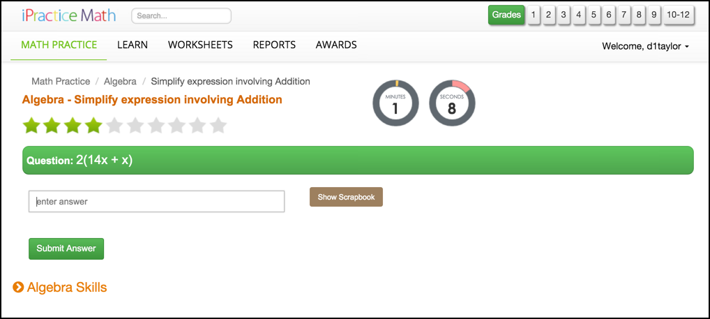Go to the Worksheets menu
The image size is (710, 319).
(x=200, y=45)
